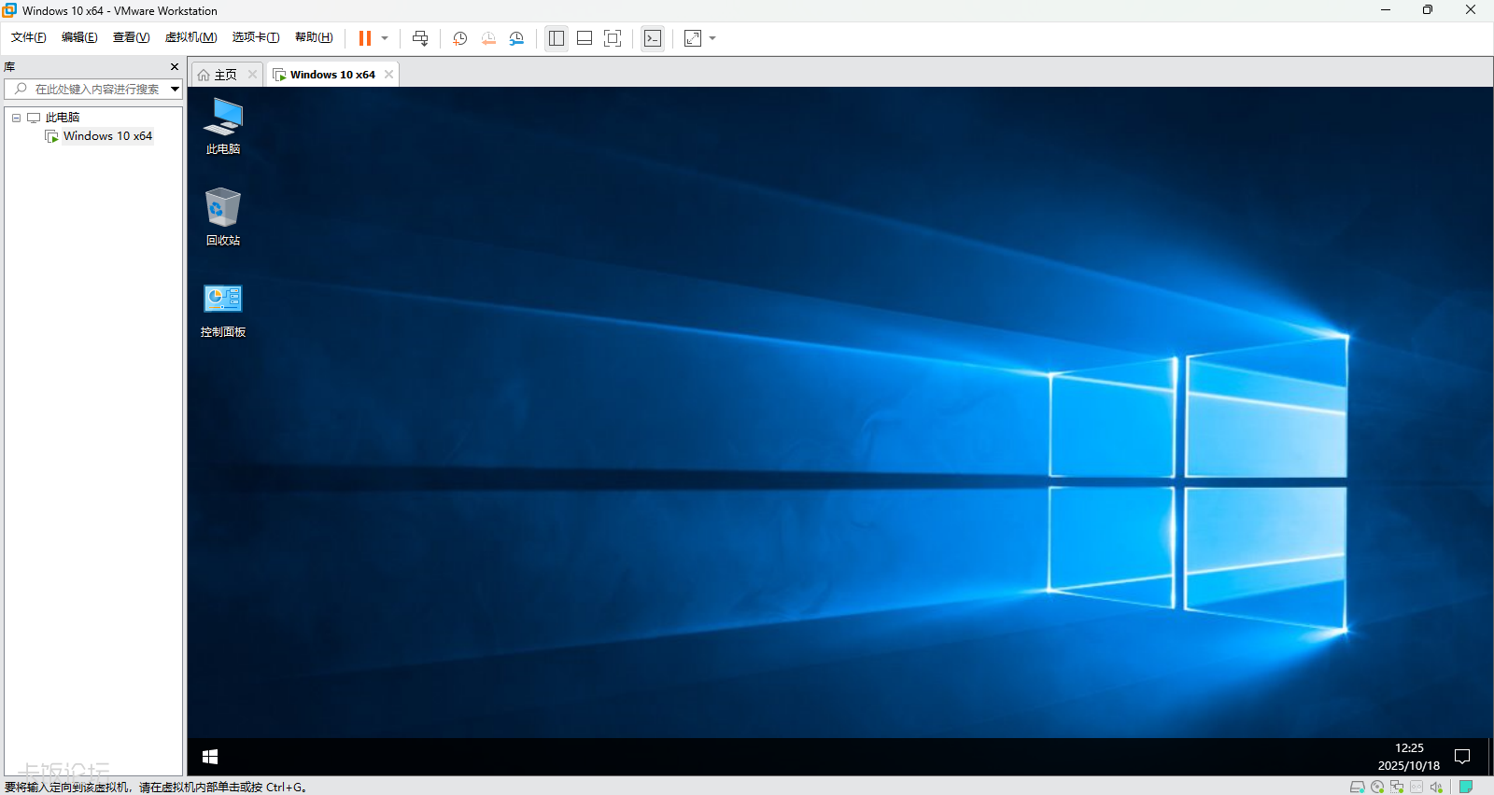The height and width of the screenshot is (795, 1494).
Task: Open the power options dropdown arrow
Action: (385, 38)
